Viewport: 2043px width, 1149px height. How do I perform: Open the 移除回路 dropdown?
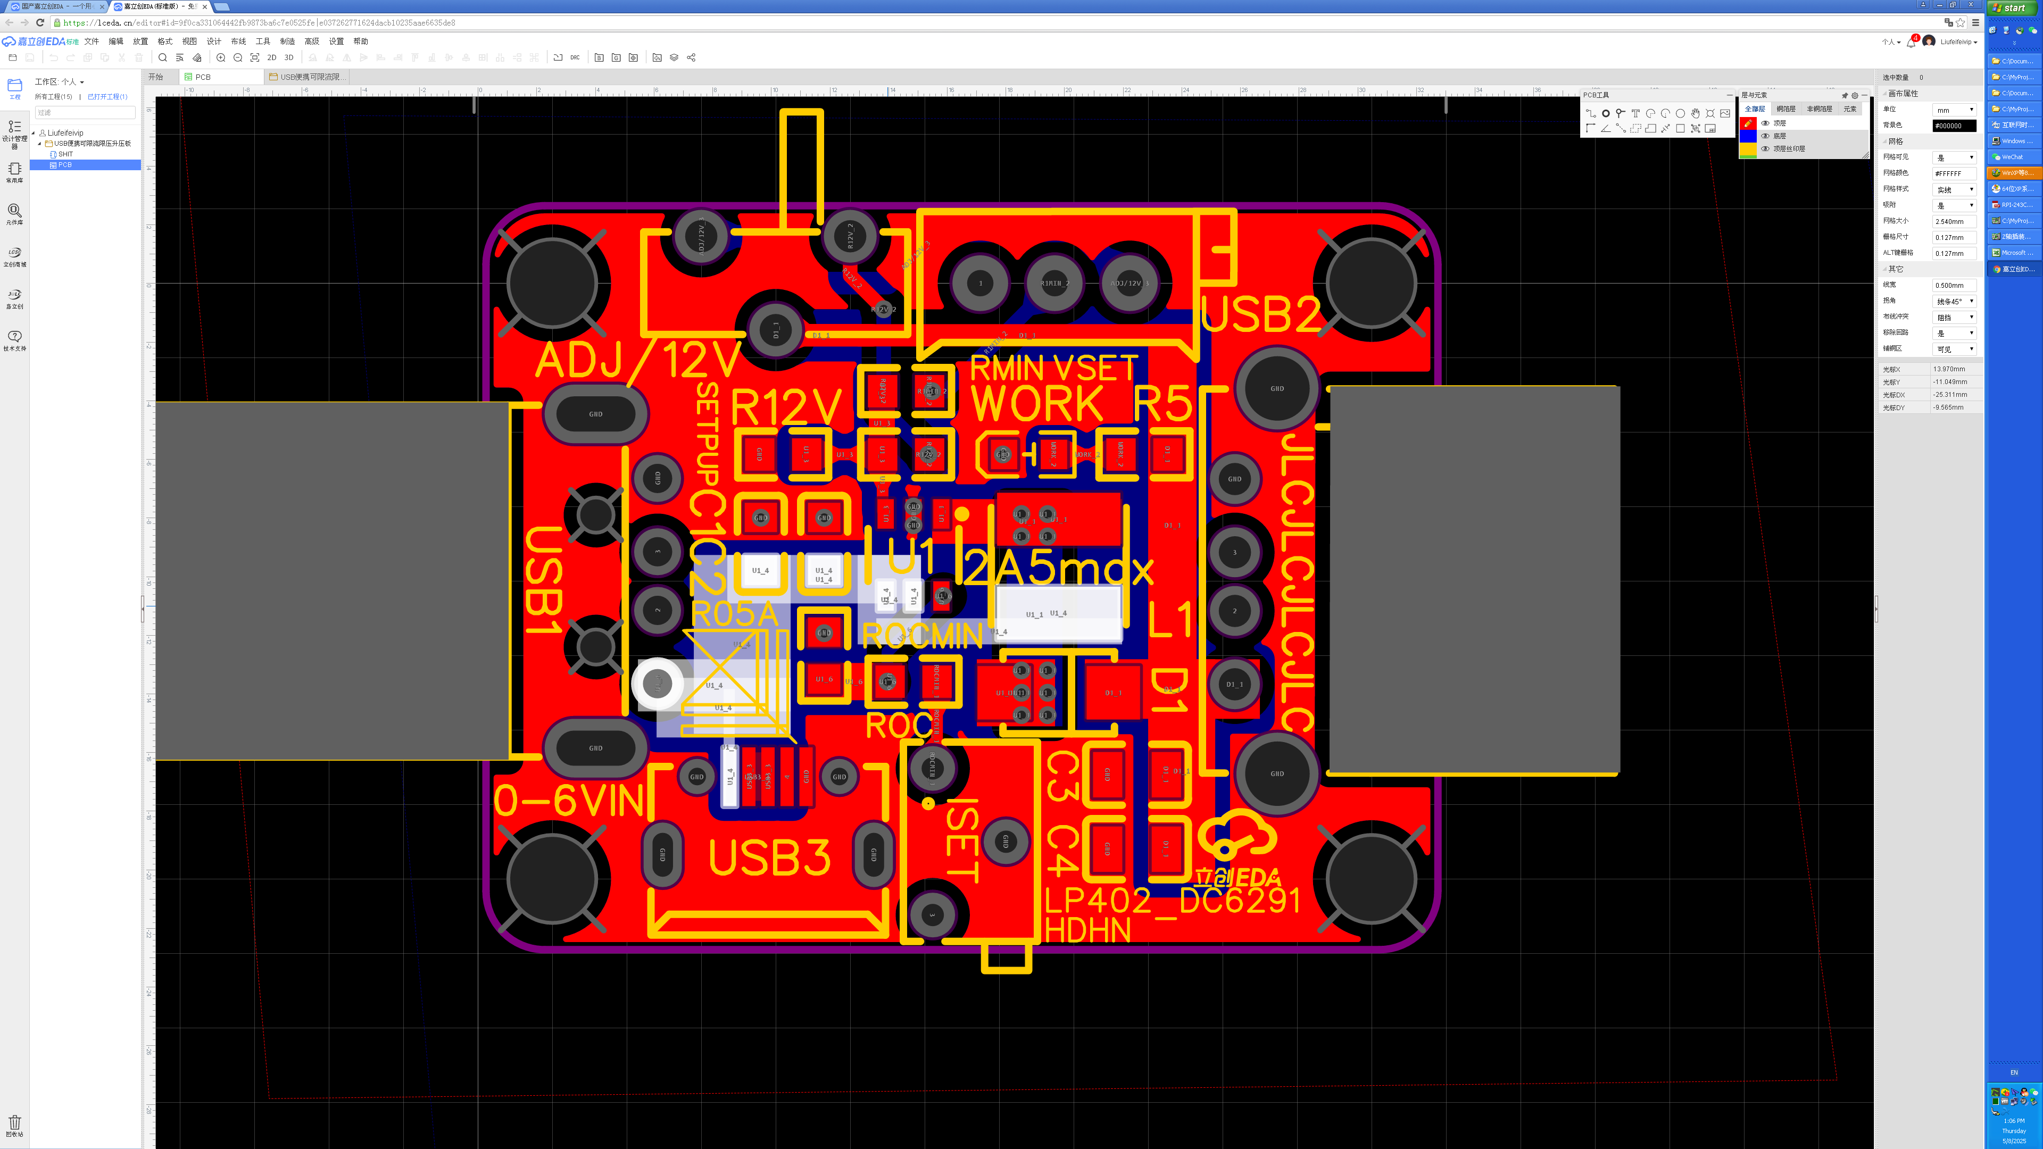click(1954, 333)
